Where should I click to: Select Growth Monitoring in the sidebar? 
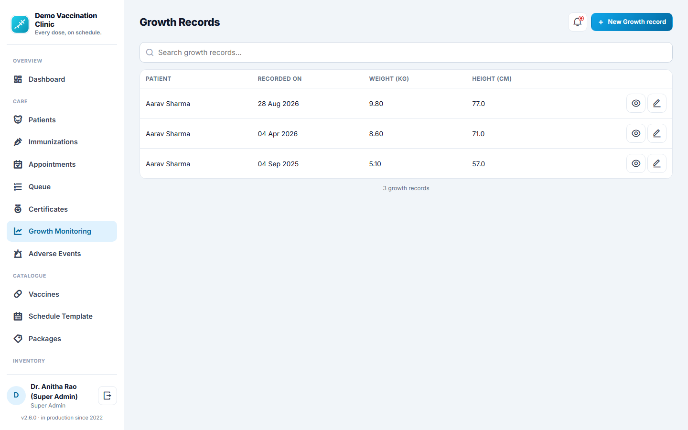[62, 231]
